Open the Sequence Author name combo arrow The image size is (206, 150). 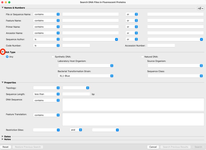[x=116, y=39]
